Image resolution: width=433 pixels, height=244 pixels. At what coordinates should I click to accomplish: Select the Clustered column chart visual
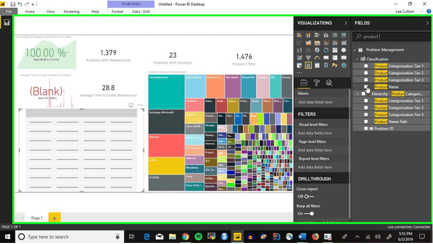click(x=326, y=35)
